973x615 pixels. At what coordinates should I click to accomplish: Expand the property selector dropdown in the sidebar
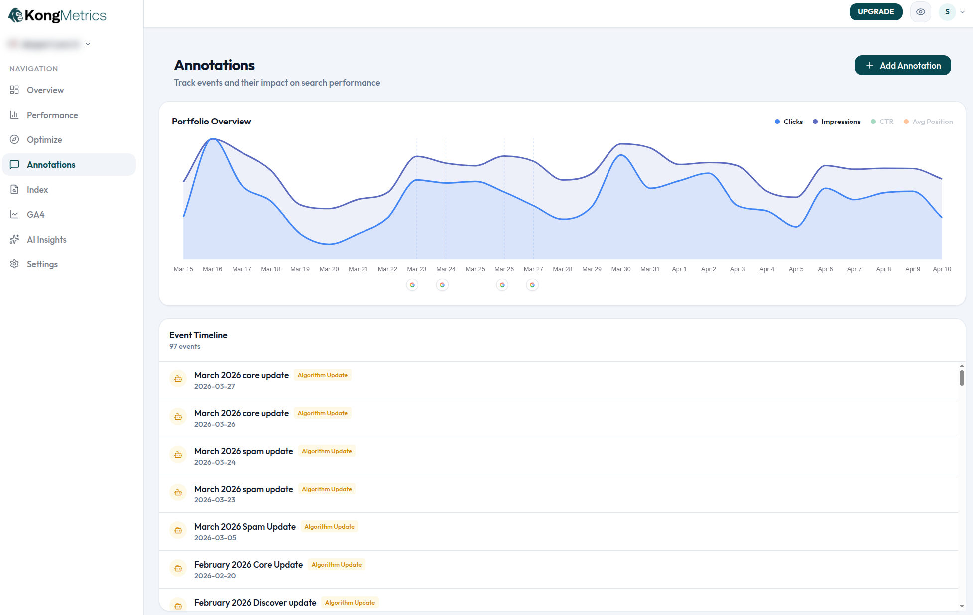click(x=88, y=44)
